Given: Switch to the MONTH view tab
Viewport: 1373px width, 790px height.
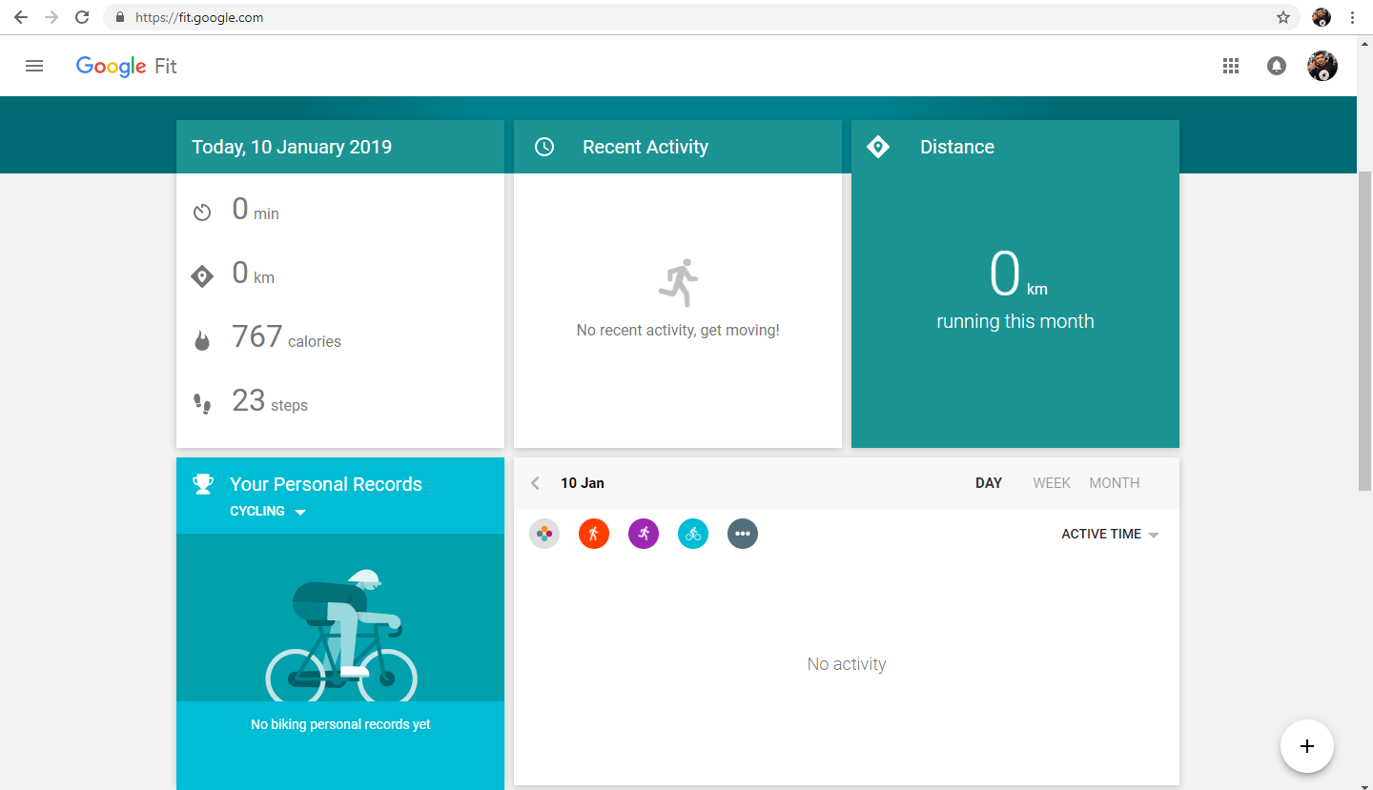Looking at the screenshot, I should (1114, 483).
